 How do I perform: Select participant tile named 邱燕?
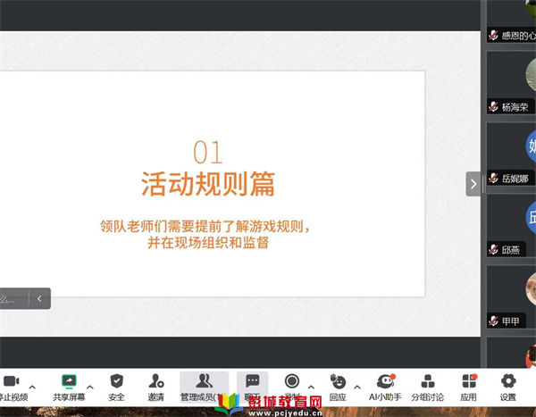tap(511, 226)
